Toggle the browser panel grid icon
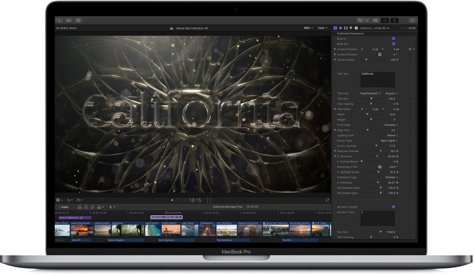Image resolution: width=474 pixels, height=275 pixels. click(376, 20)
